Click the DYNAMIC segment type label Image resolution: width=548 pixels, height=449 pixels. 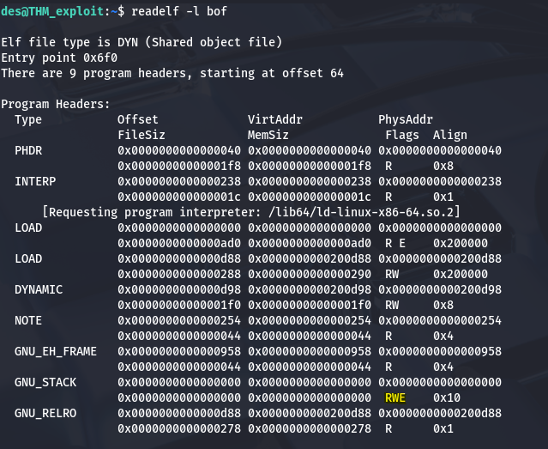[x=39, y=289]
